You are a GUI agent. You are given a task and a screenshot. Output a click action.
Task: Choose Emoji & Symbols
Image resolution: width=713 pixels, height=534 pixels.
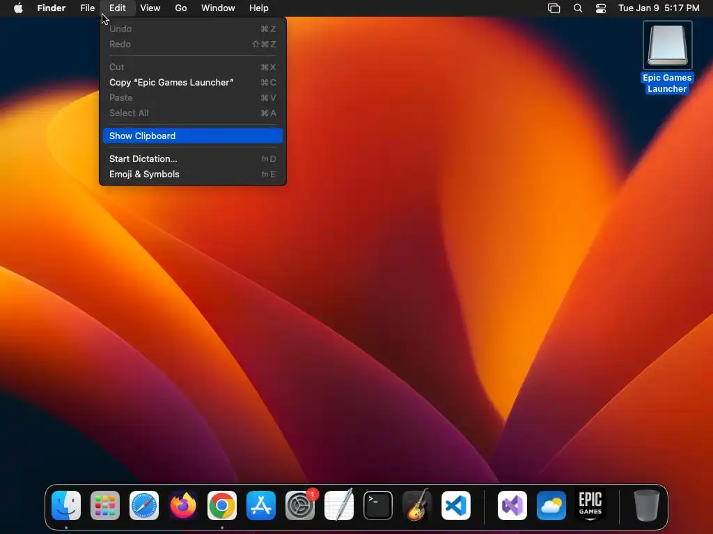pyautogui.click(x=193, y=175)
